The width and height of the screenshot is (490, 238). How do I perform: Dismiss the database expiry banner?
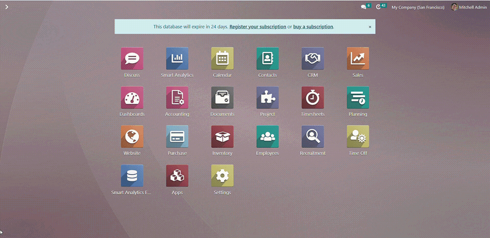click(x=370, y=27)
